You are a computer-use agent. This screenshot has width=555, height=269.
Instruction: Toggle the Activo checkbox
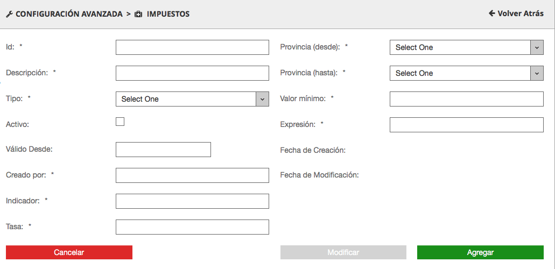point(120,122)
